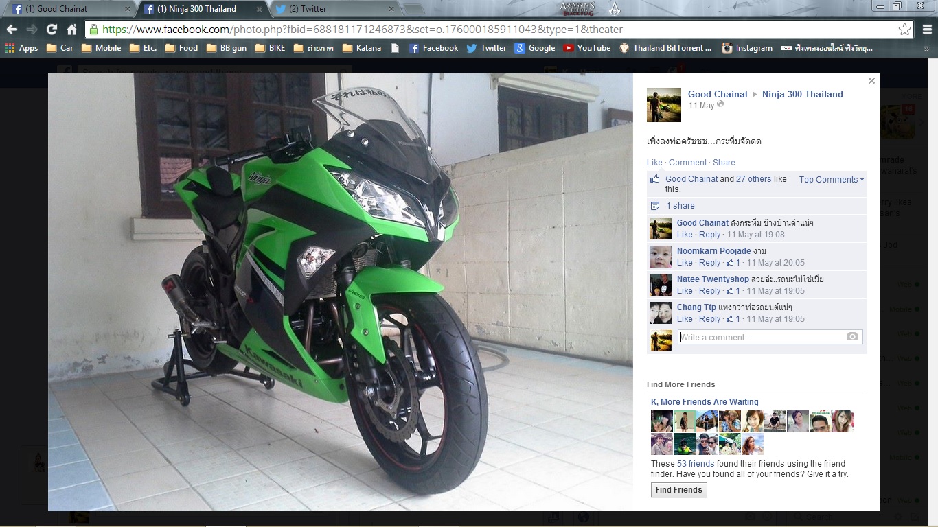
Task: Like Natee Twentyshop's comment
Action: 685,291
